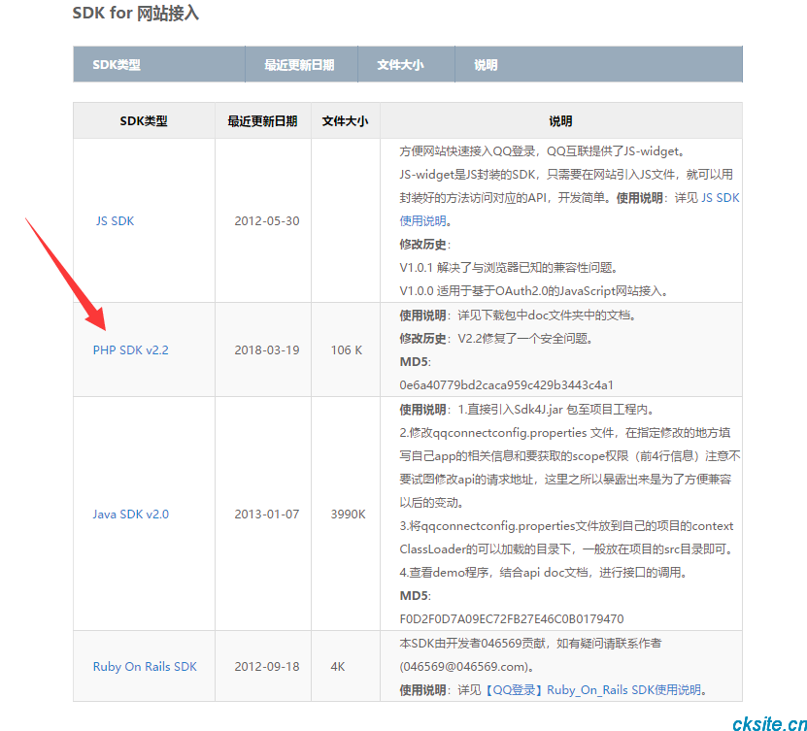Click the line '2.修改qqconnectconfig.properties 文件'

tap(564, 433)
